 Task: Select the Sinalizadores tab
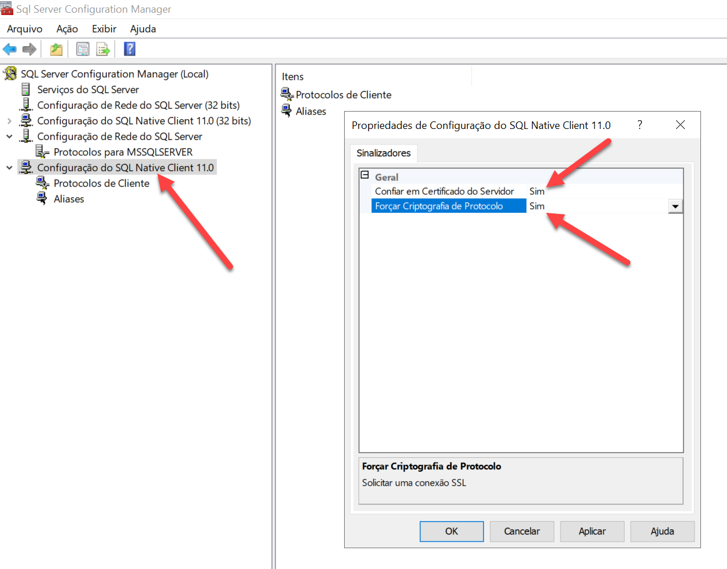pos(383,153)
